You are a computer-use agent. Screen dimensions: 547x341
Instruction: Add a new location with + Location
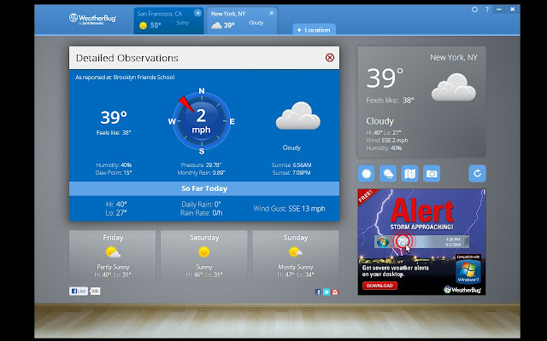tap(314, 30)
